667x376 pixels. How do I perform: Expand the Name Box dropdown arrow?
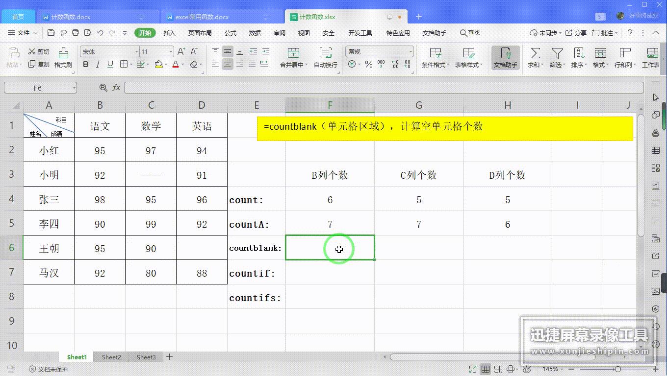click(74, 88)
